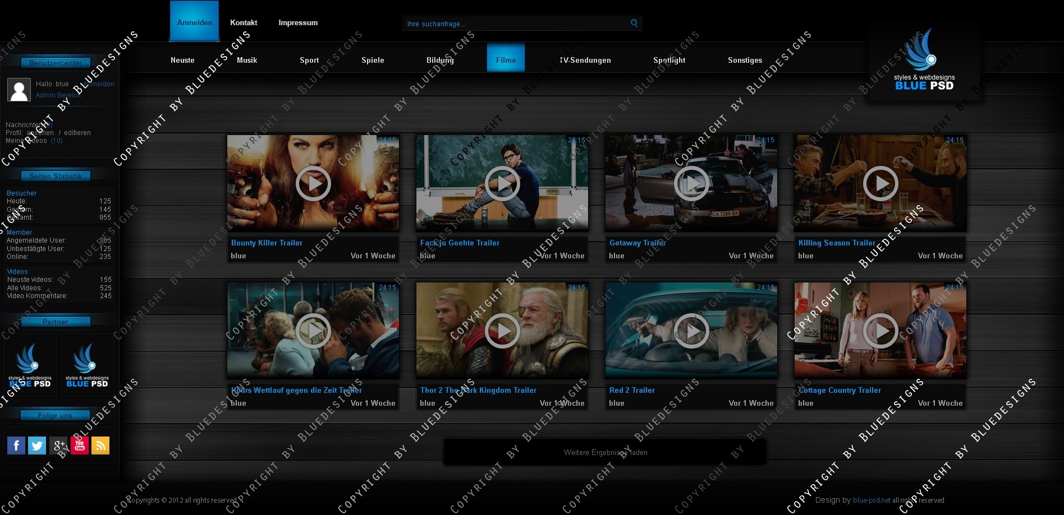Click the Blue PSD header logo

pyautogui.click(x=924, y=60)
